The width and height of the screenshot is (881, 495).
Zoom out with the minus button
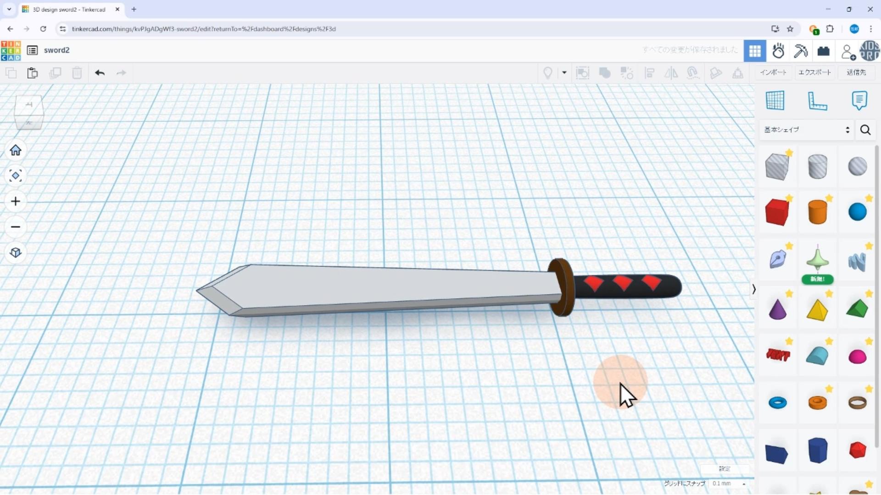[16, 227]
